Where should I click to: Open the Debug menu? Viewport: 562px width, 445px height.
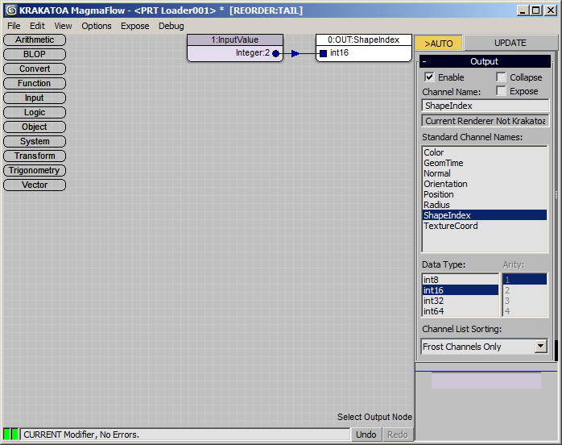pyautogui.click(x=171, y=26)
